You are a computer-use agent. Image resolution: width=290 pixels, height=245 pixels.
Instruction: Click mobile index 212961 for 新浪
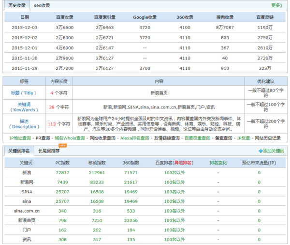(x=97, y=173)
